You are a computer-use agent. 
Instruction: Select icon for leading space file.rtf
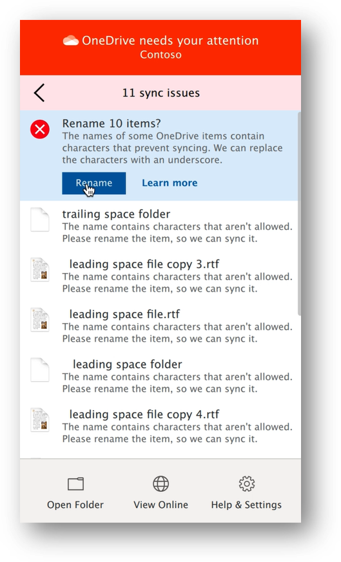tap(40, 320)
